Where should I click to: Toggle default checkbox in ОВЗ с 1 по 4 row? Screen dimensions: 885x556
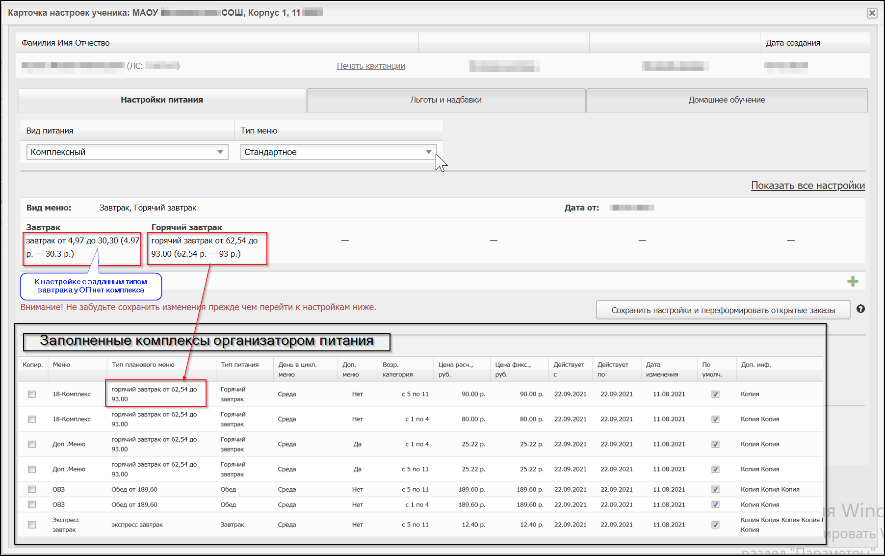click(x=715, y=504)
